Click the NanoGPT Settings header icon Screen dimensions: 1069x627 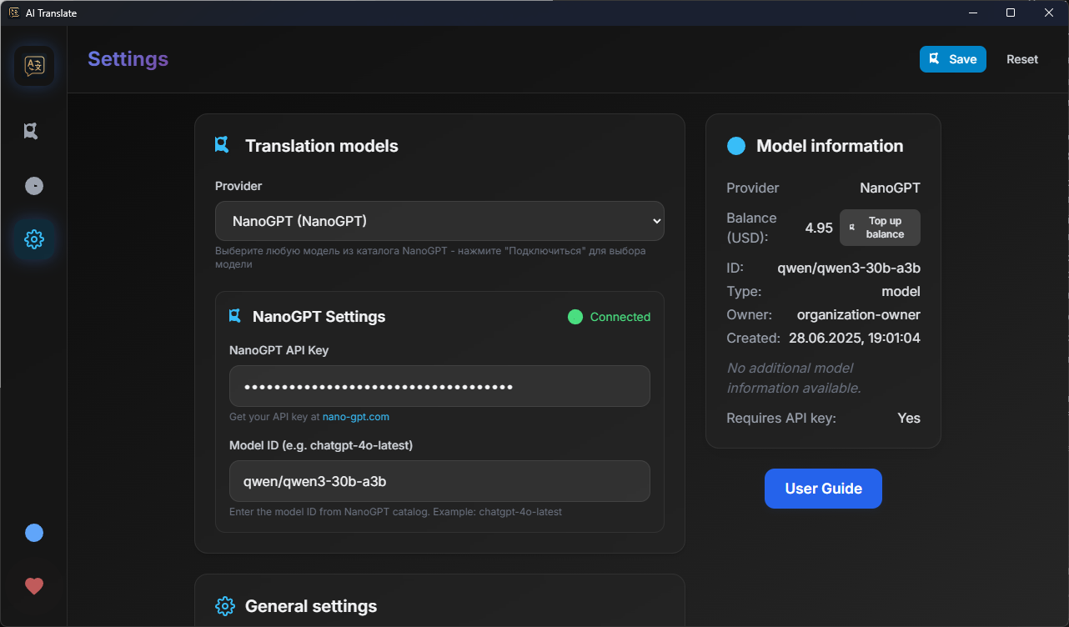coord(235,316)
